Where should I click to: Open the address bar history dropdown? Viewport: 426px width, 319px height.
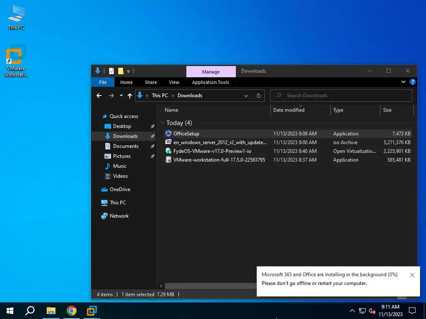246,96
